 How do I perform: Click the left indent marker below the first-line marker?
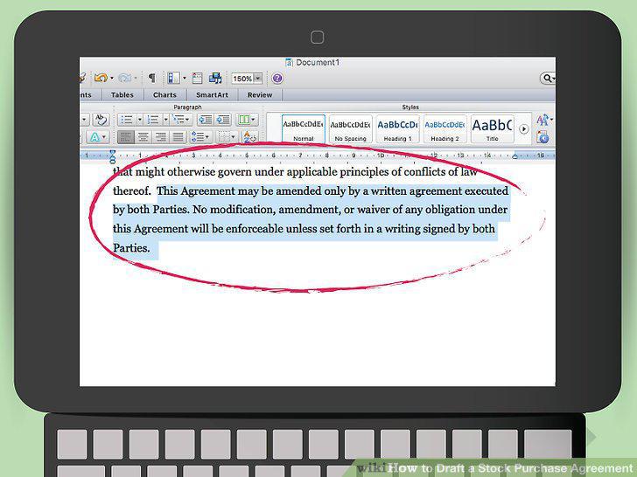[113, 158]
